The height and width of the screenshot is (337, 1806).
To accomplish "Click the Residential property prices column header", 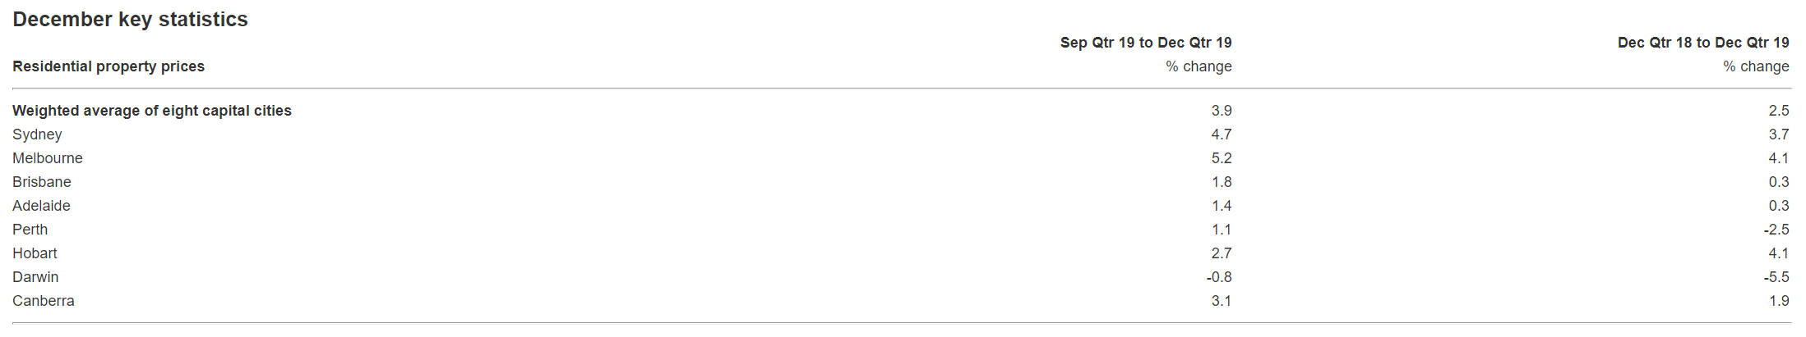I will (109, 66).
